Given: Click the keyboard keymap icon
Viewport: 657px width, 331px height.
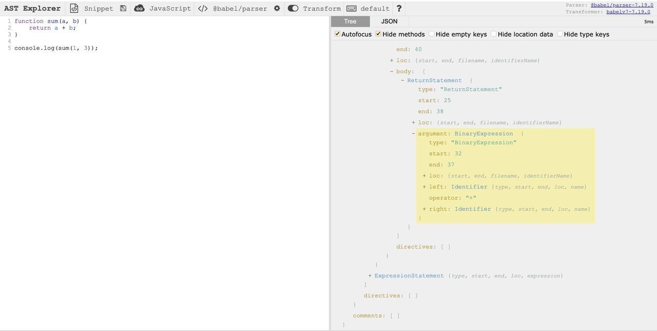Looking at the screenshot, I should coord(352,8).
